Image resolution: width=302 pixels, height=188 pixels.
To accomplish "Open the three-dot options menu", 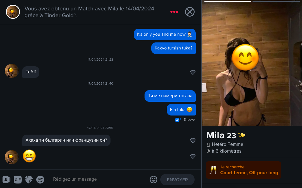I will 174,12.
